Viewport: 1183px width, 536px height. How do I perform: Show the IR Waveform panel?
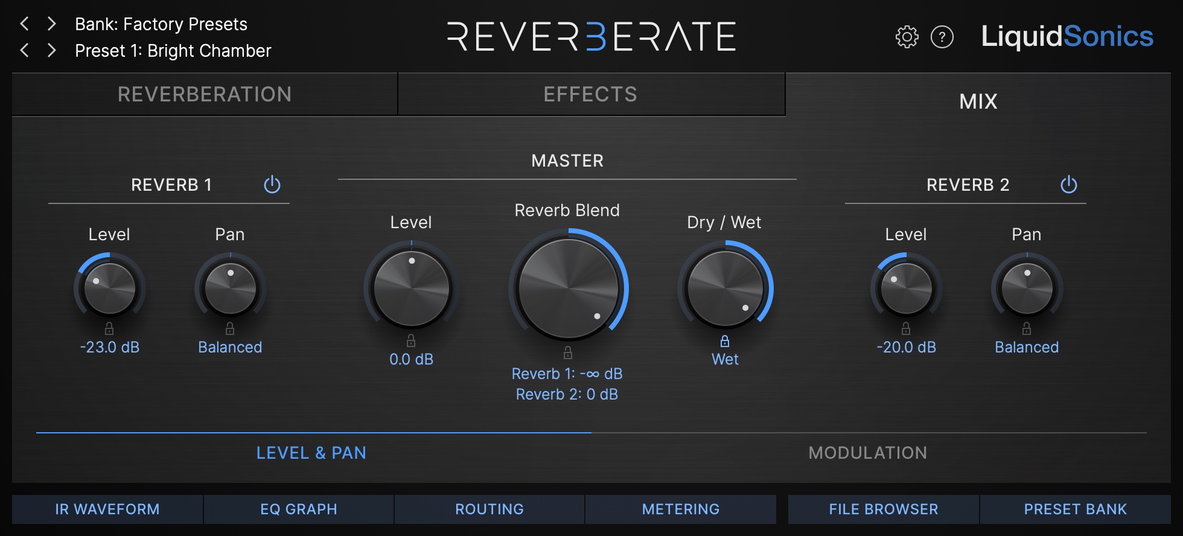tap(107, 509)
